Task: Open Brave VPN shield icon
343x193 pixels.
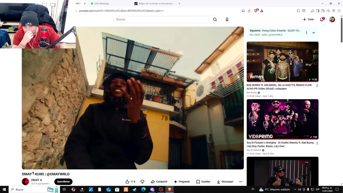Action: coord(334,11)
